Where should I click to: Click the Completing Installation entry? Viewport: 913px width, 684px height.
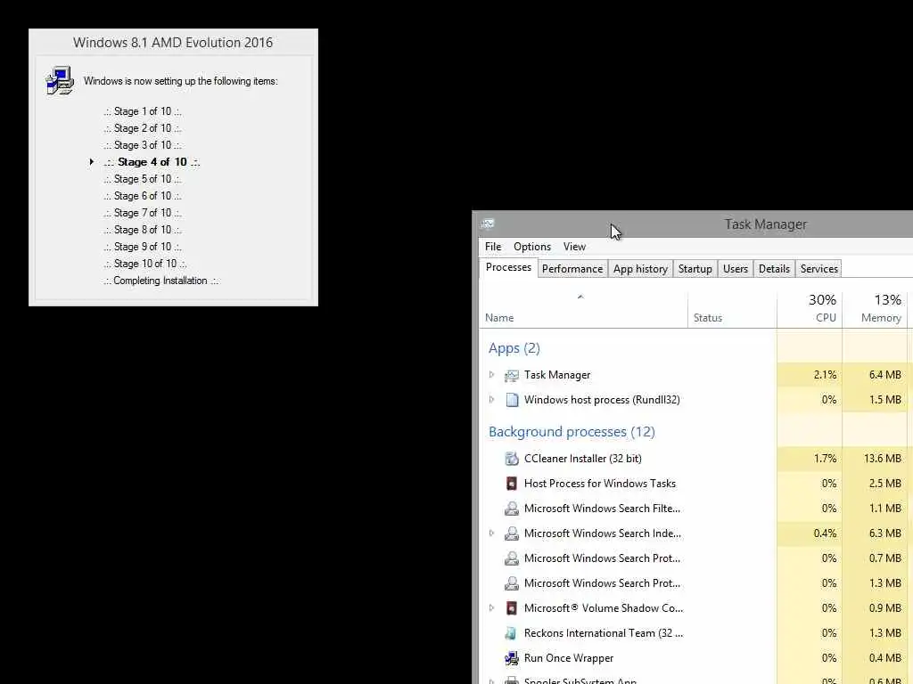[160, 281]
